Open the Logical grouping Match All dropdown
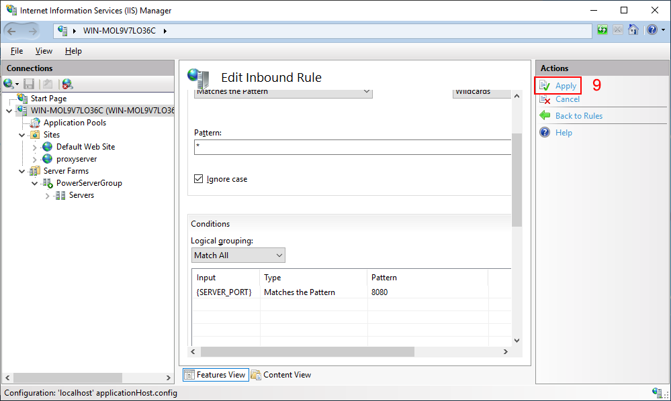 click(x=238, y=255)
